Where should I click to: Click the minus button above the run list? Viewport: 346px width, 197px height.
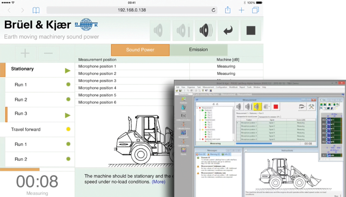(x=48, y=53)
